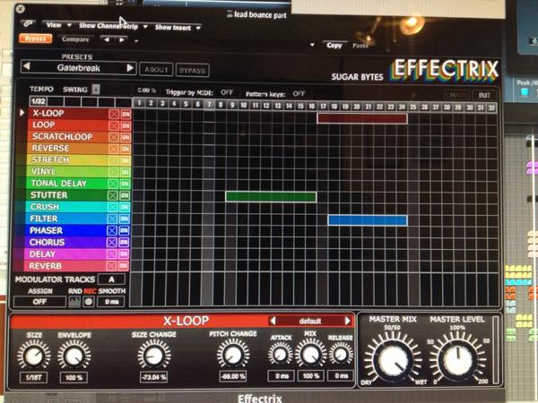Clear the VINYL track with its X icon
Image resolution: width=538 pixels, height=403 pixels.
tap(113, 172)
